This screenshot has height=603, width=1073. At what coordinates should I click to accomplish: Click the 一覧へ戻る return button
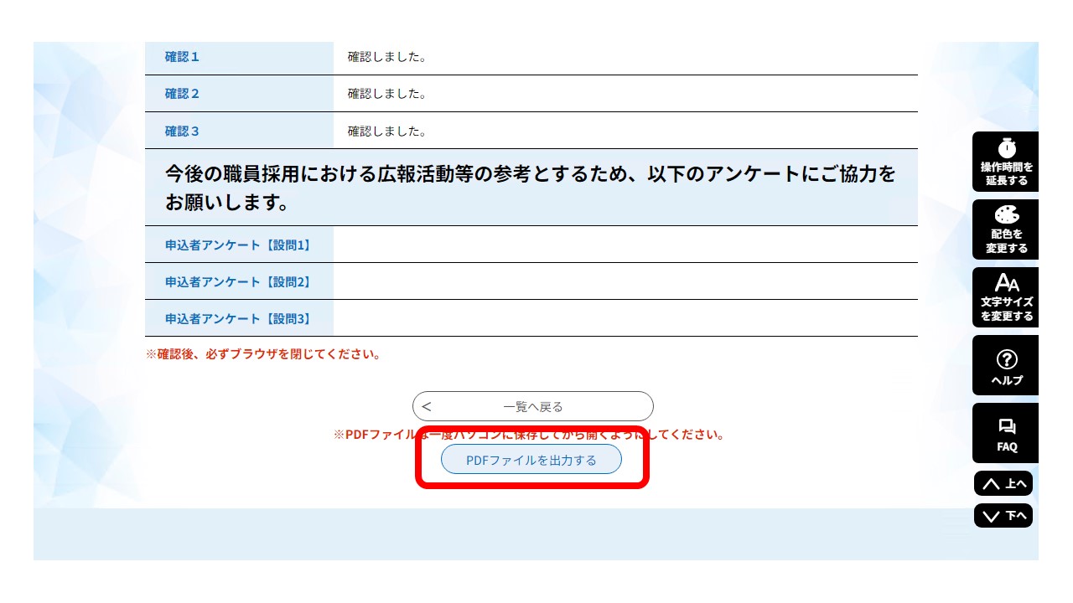[532, 405]
